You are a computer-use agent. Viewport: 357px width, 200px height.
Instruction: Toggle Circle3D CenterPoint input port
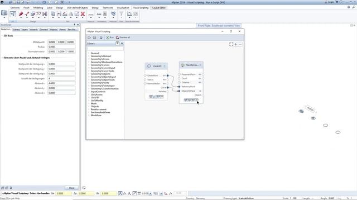(145, 76)
